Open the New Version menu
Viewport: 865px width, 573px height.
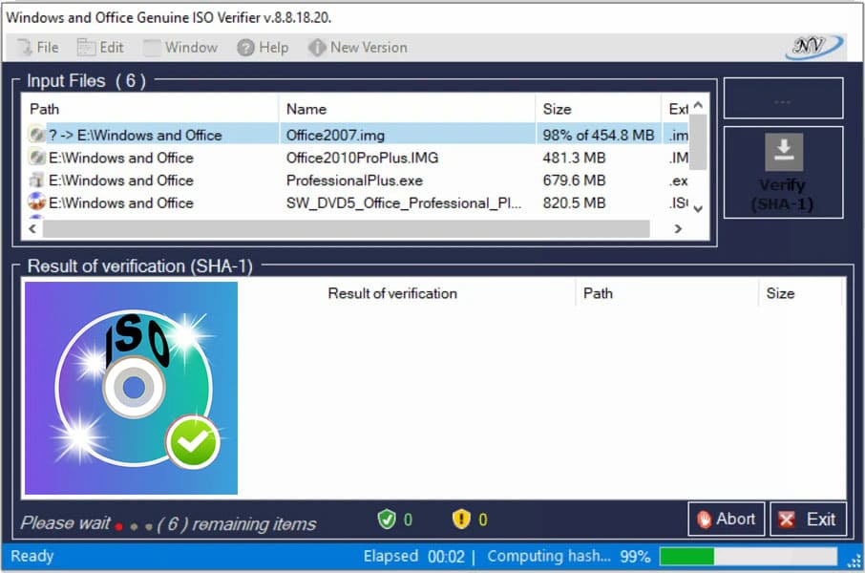pyautogui.click(x=357, y=48)
